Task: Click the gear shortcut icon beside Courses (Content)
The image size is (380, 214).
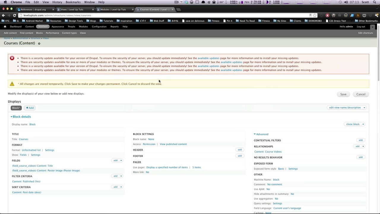Action: [x=39, y=43]
